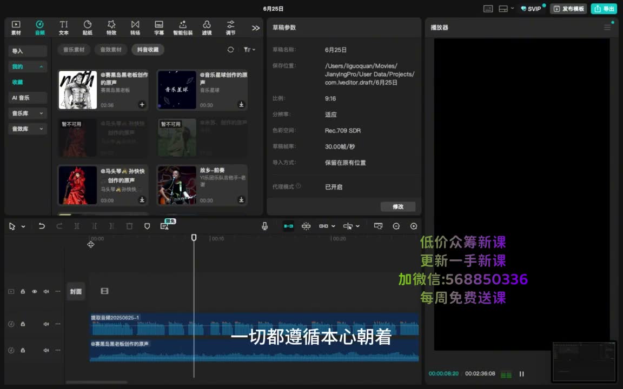
Task: Download the 音乐星球 original sound
Action: 241,104
